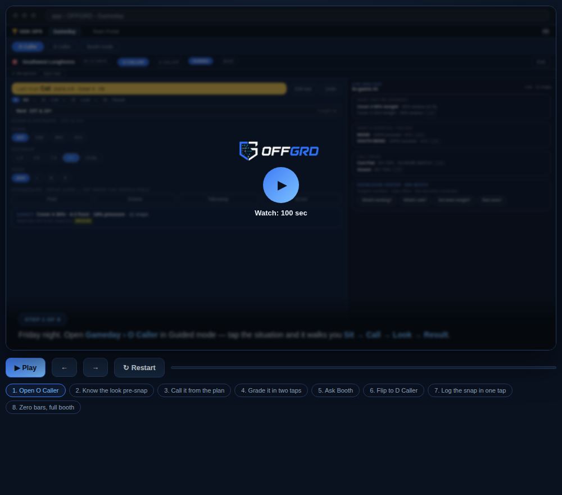The image size is (562, 495).
Task: Restart the walkthrough
Action: pyautogui.click(x=139, y=368)
